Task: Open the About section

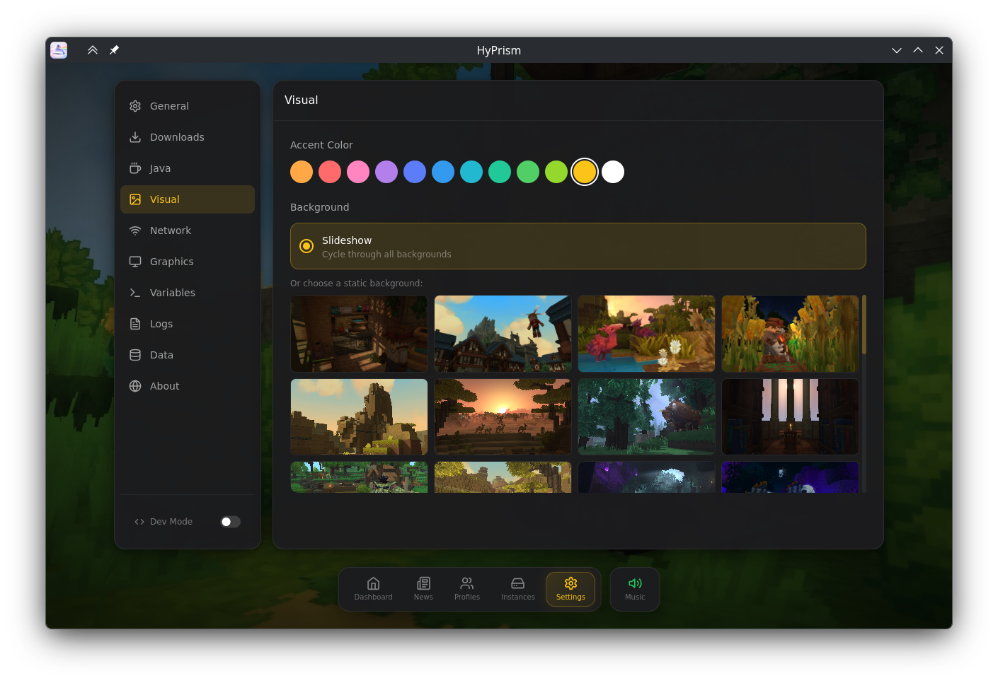Action: (x=188, y=386)
